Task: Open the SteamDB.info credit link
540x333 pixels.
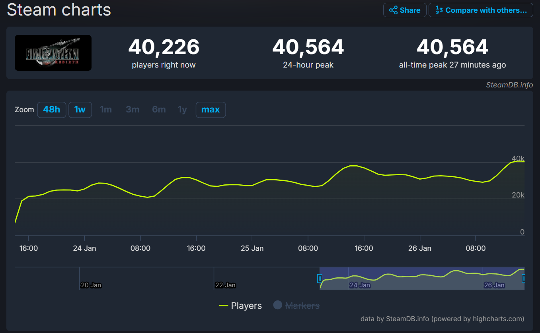Action: point(509,85)
